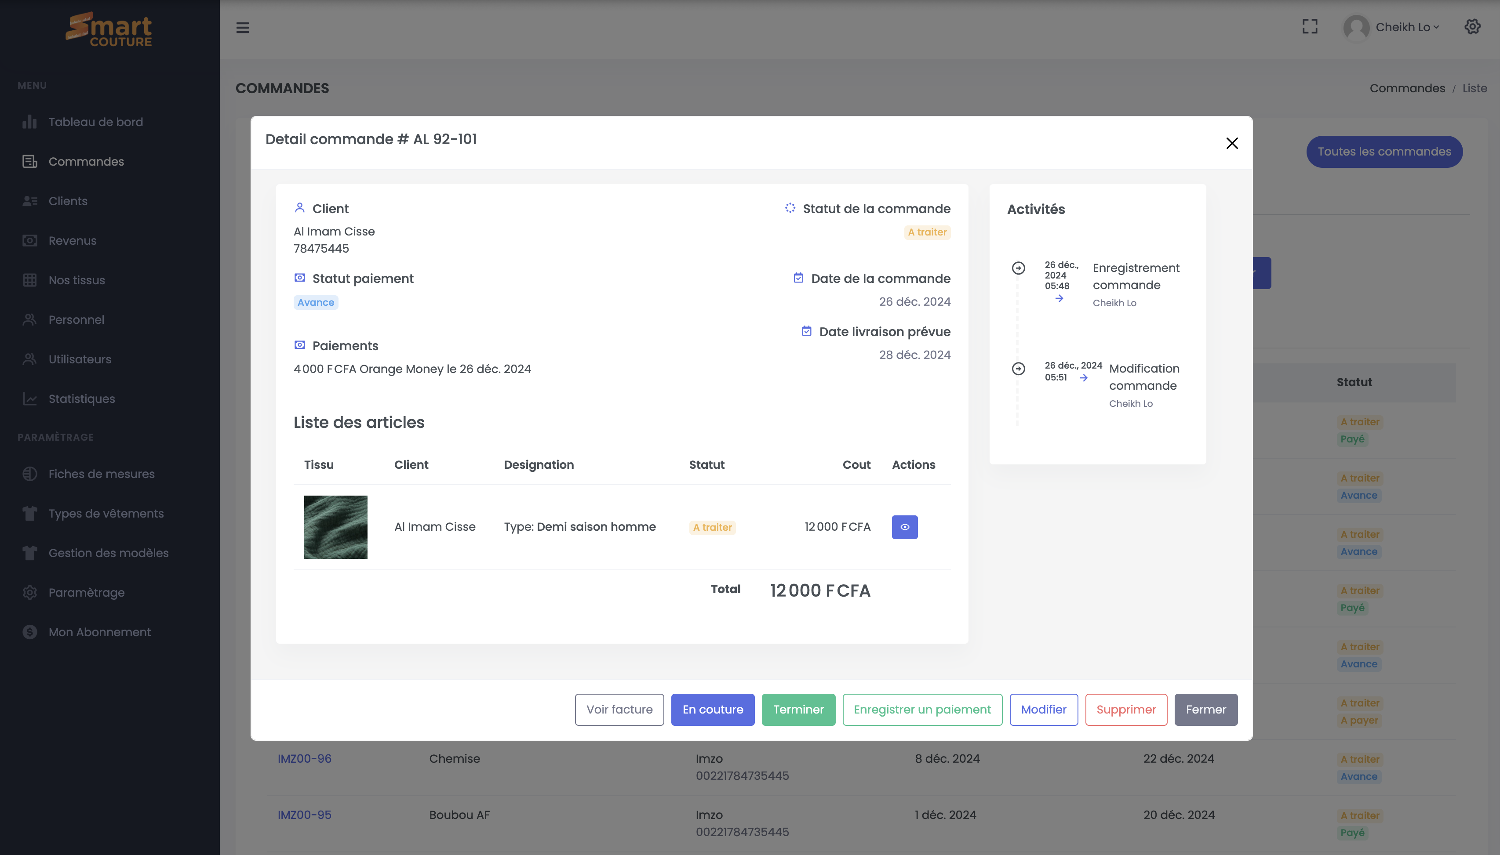Click the settings gear icon in top right

click(x=1472, y=27)
